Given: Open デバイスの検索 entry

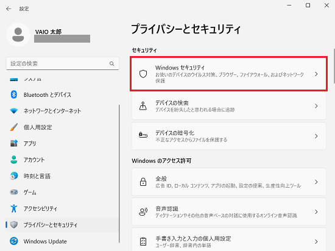Looking at the screenshot, I should click(x=228, y=106).
